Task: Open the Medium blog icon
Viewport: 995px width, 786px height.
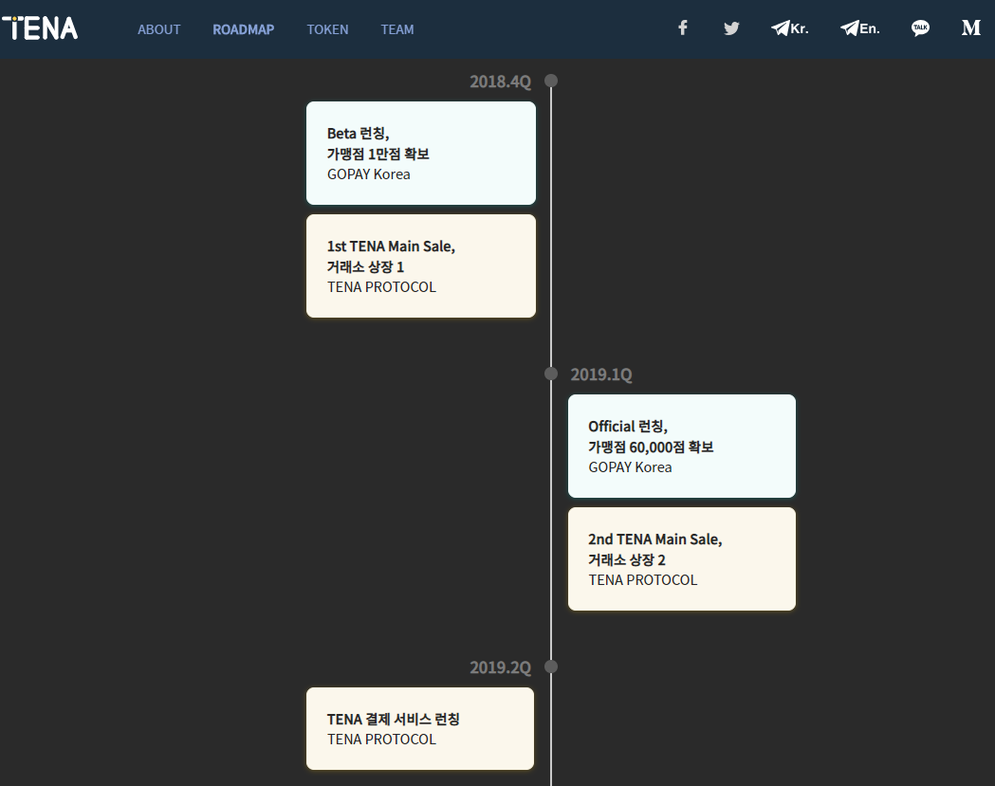Action: click(971, 27)
